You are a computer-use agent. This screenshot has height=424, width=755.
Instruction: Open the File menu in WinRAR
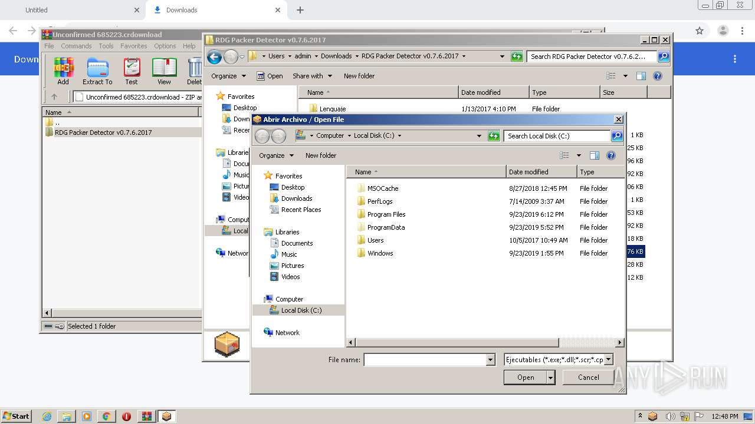click(x=49, y=46)
